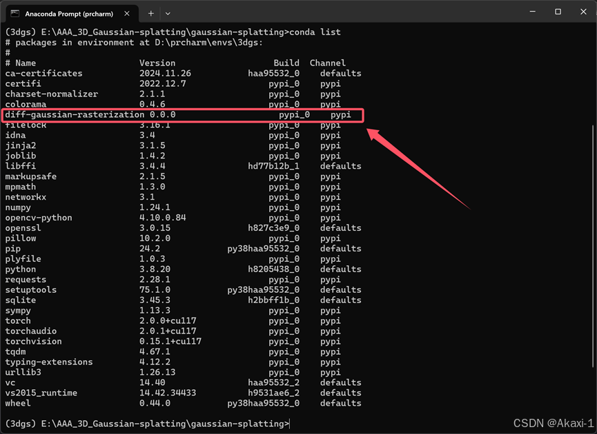
Task: Click the 'sqlite' package name
Action: [21, 300]
